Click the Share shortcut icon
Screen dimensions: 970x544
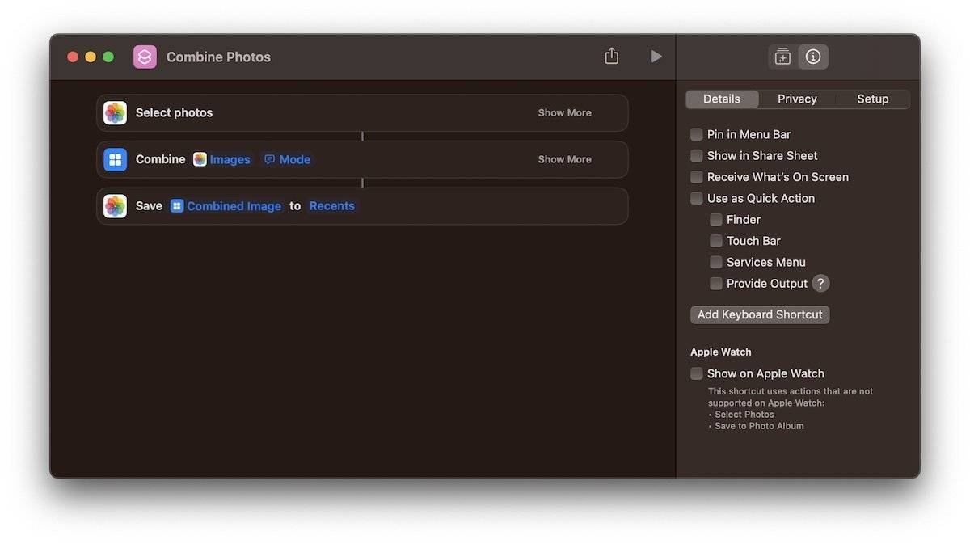pos(611,56)
